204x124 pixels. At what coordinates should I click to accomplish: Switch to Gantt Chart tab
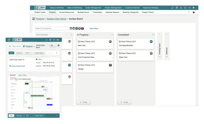(22, 75)
